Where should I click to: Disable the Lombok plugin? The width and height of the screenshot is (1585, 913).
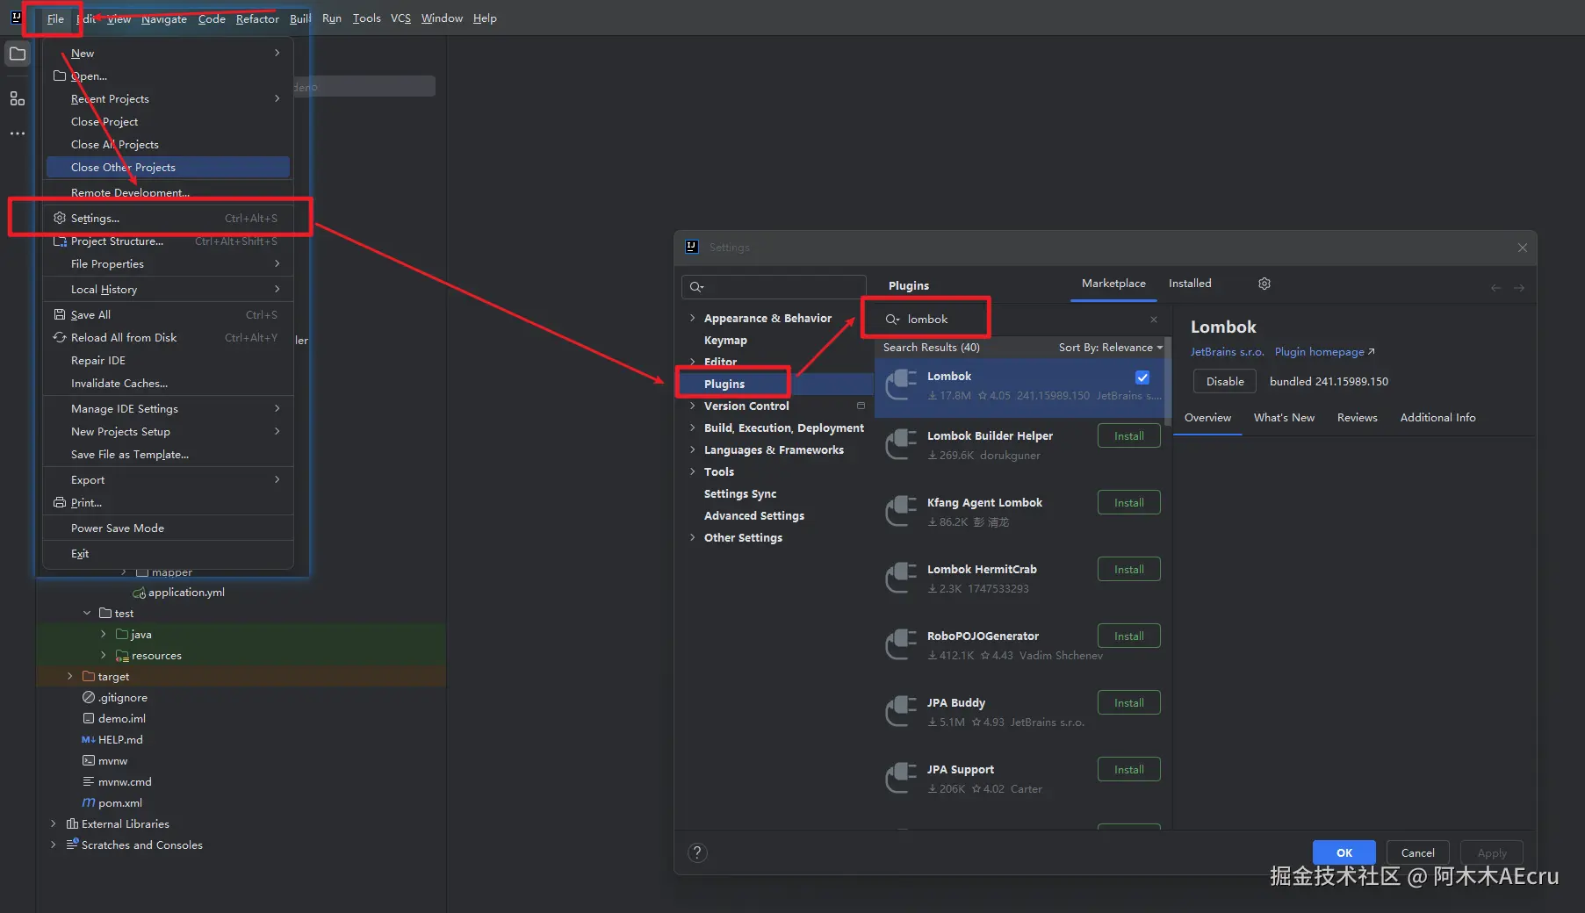(1225, 382)
